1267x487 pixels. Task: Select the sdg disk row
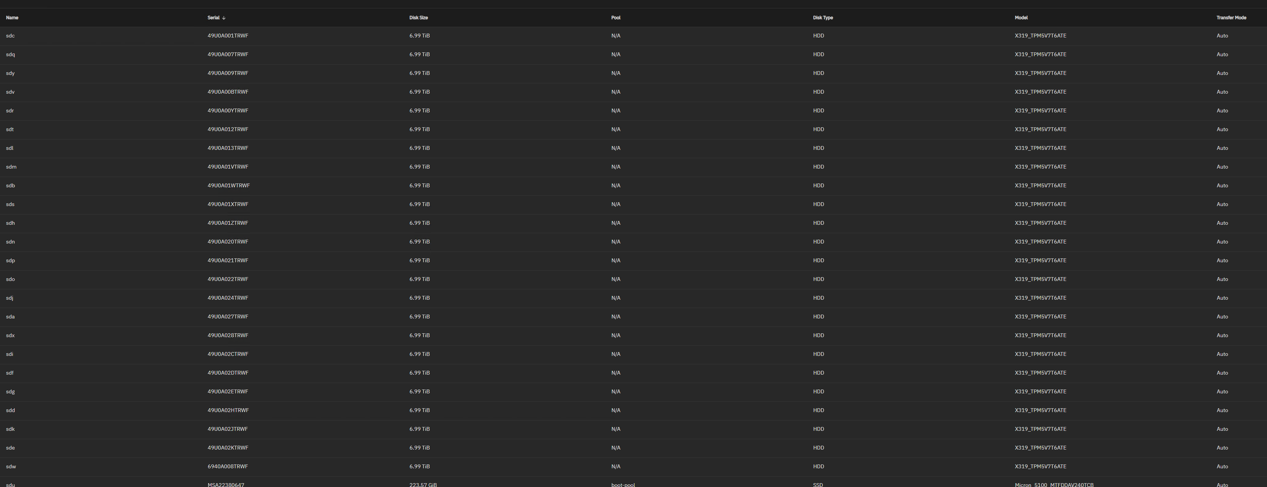10,392
